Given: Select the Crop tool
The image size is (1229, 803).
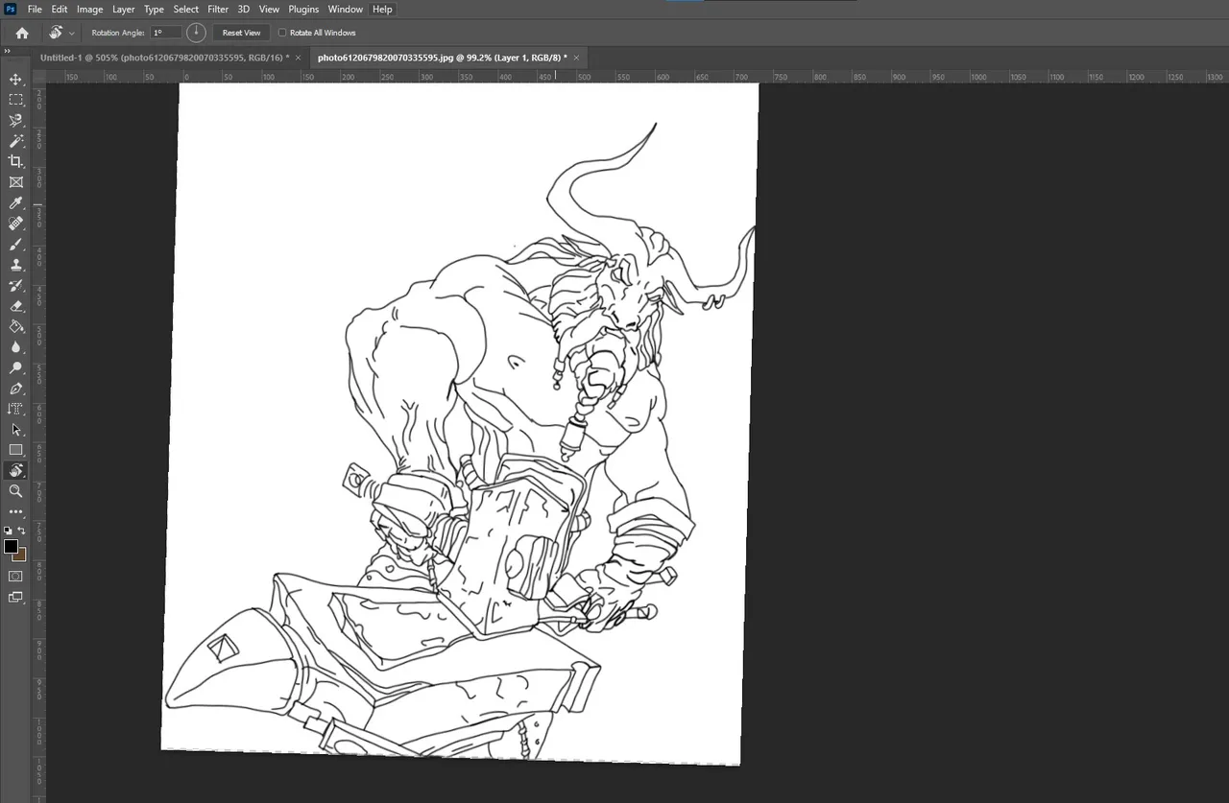Looking at the screenshot, I should tap(15, 161).
